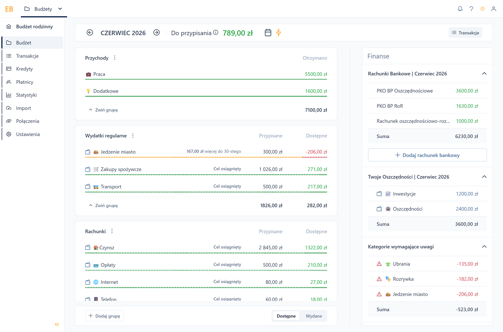503x332 pixels.
Task: Click Jedzenie miasto progress bar
Action: tap(206, 157)
